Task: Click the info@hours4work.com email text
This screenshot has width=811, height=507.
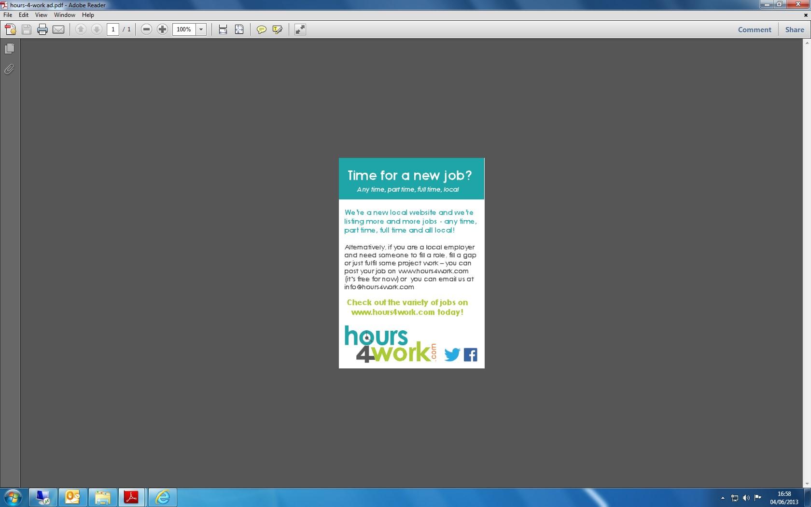Action: (379, 287)
